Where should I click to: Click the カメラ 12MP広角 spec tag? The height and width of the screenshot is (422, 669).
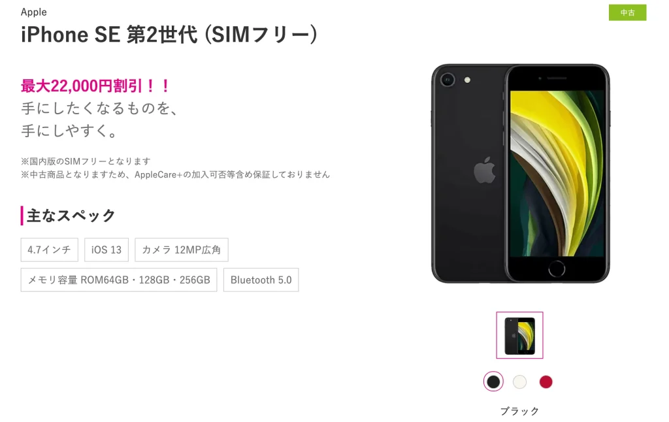point(182,250)
